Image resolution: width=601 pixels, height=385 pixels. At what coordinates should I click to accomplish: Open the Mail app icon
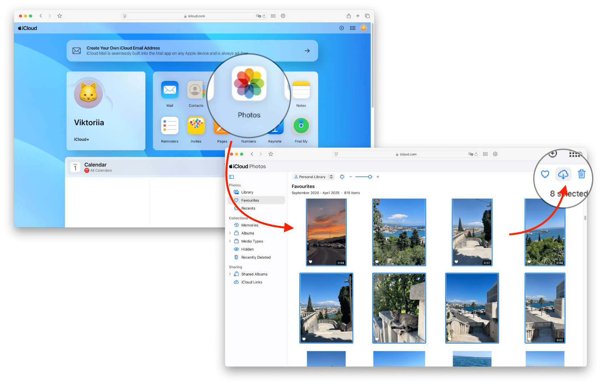click(170, 90)
